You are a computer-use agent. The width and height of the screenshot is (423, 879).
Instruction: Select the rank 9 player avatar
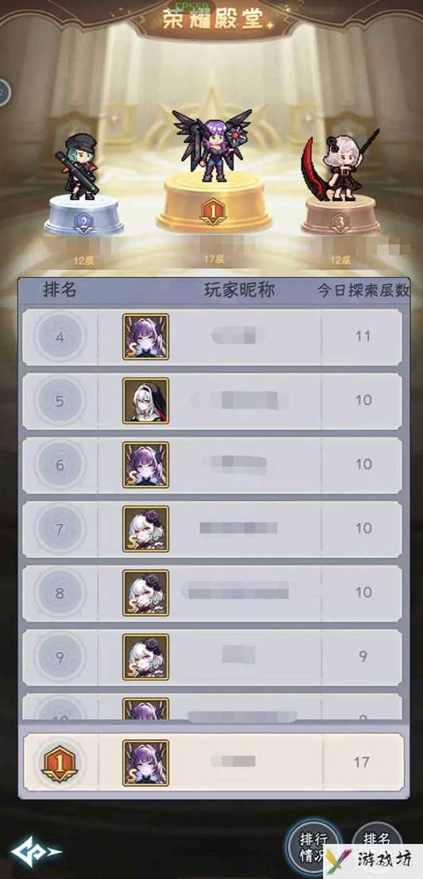tap(146, 657)
